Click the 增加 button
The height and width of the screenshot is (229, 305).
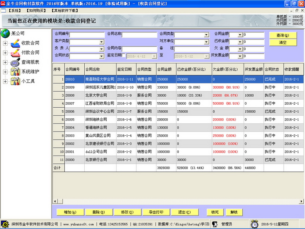(x=67, y=212)
